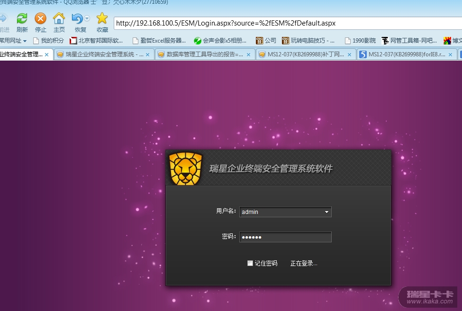Click the green Refresh (刷新) icon
The height and width of the screenshot is (311, 462).
pos(22,18)
